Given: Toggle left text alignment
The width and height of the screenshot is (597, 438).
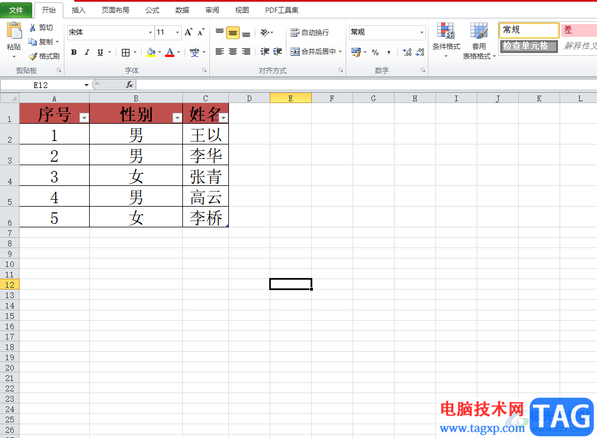Looking at the screenshot, I should [x=220, y=51].
